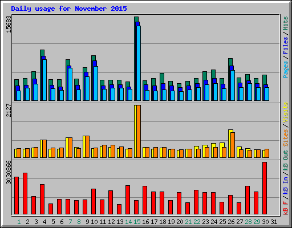This screenshot has width=292, height=228.
Task: Select the light blue pages bar for day 10
Action: [x=96, y=83]
